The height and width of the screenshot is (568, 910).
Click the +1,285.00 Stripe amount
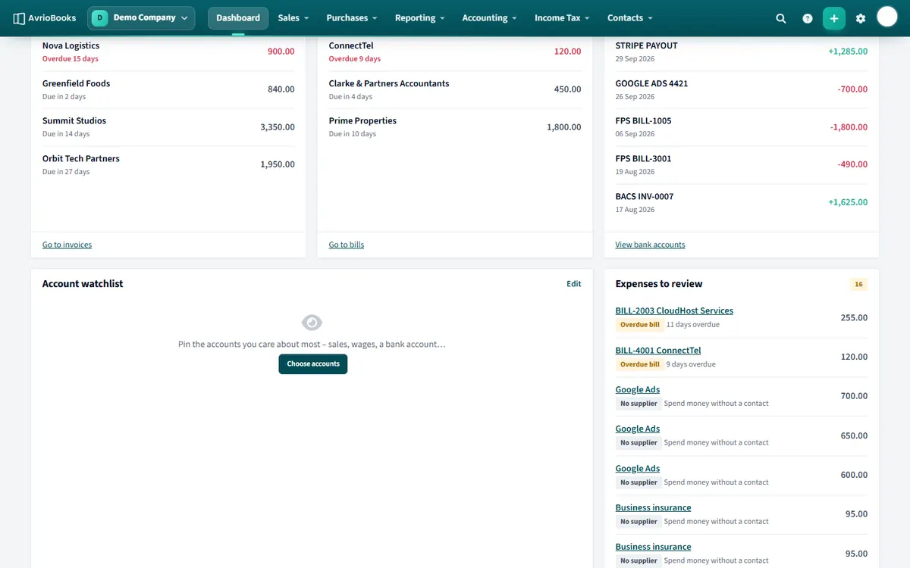(x=848, y=51)
